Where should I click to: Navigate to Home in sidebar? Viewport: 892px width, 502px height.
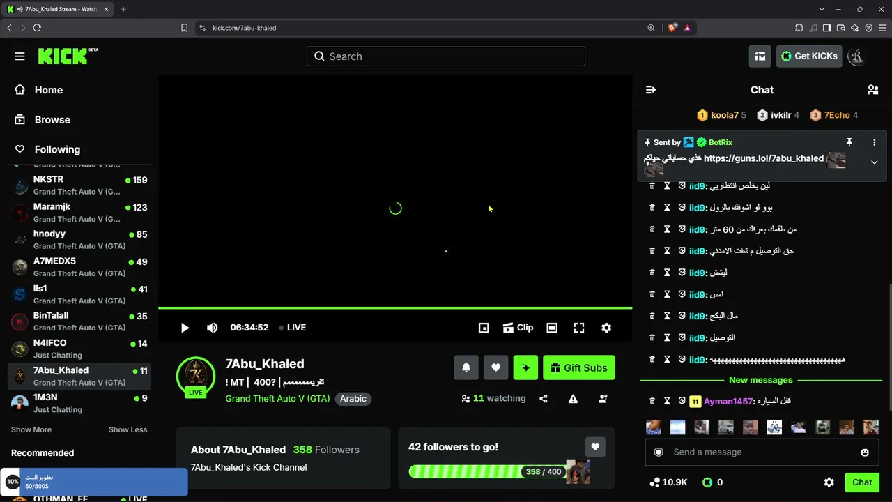[39, 90]
